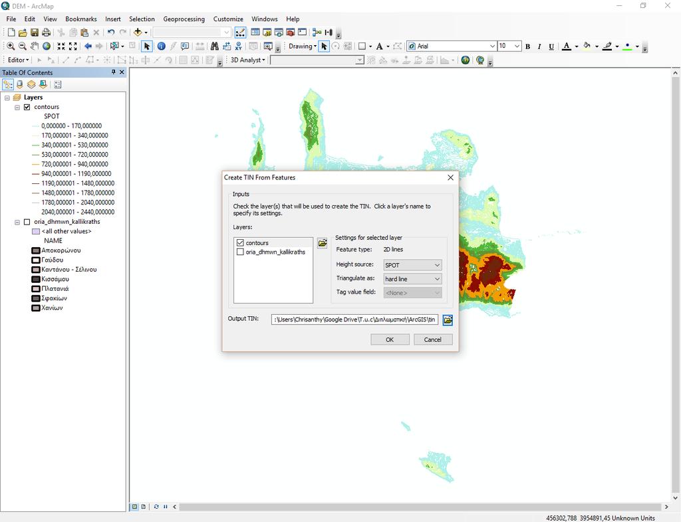The image size is (681, 522).
Task: Open the Windows menu
Action: (x=265, y=19)
